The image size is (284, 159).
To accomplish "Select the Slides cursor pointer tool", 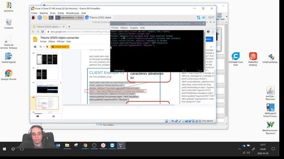I will point(47,47).
